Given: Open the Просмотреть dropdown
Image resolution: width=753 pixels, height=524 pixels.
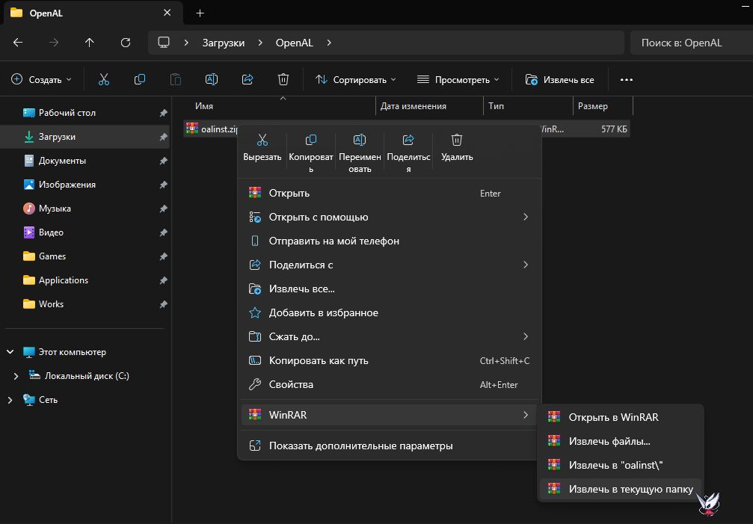Looking at the screenshot, I should pyautogui.click(x=458, y=80).
